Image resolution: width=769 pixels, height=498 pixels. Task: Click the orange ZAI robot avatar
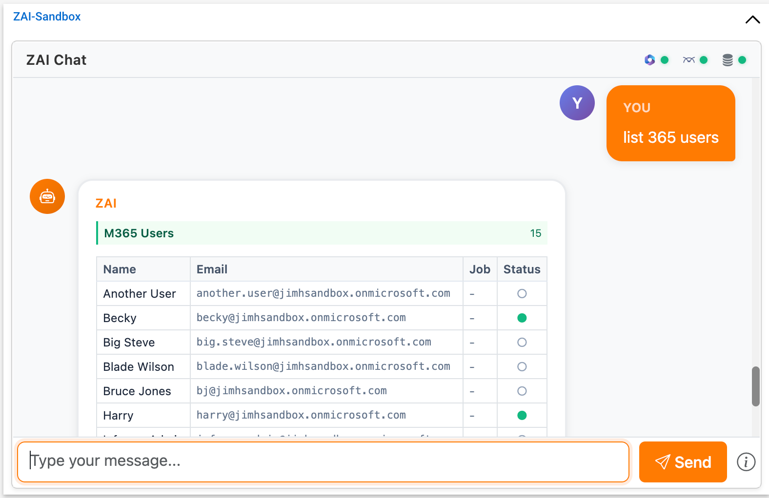pyautogui.click(x=47, y=196)
